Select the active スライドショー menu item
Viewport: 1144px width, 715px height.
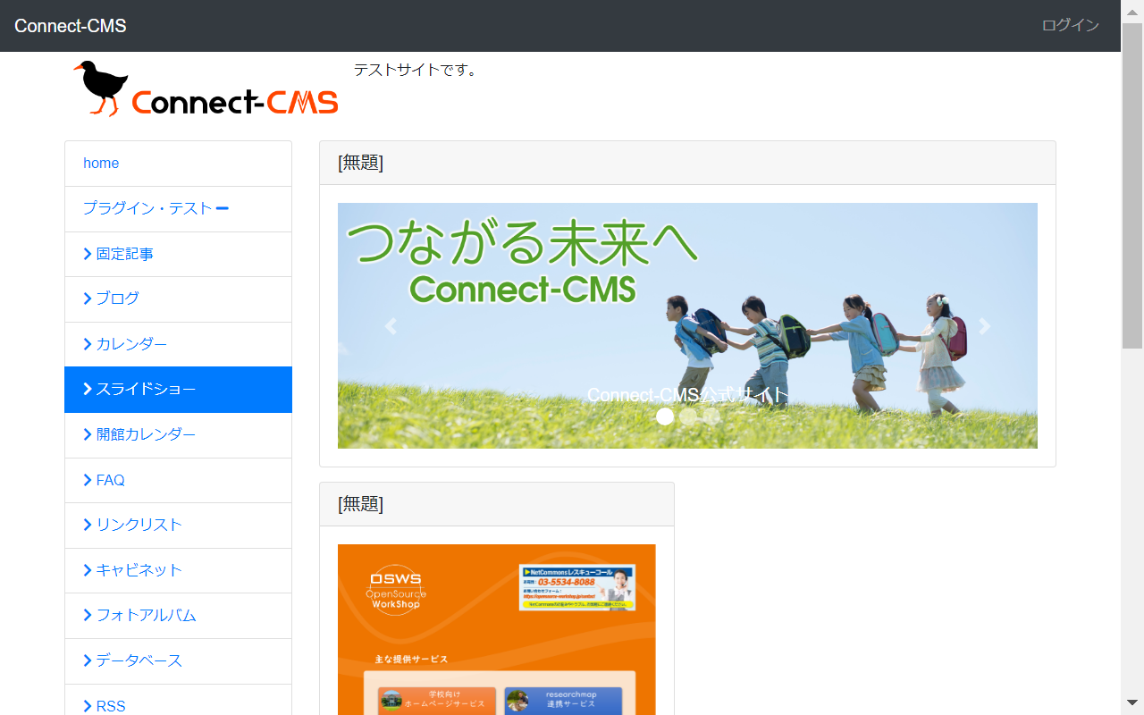coord(178,390)
